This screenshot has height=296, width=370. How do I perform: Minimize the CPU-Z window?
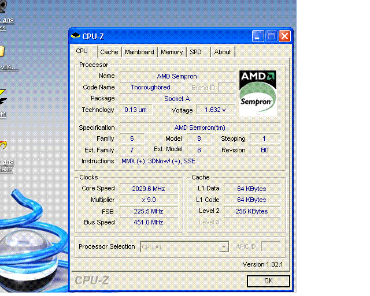[258, 36]
